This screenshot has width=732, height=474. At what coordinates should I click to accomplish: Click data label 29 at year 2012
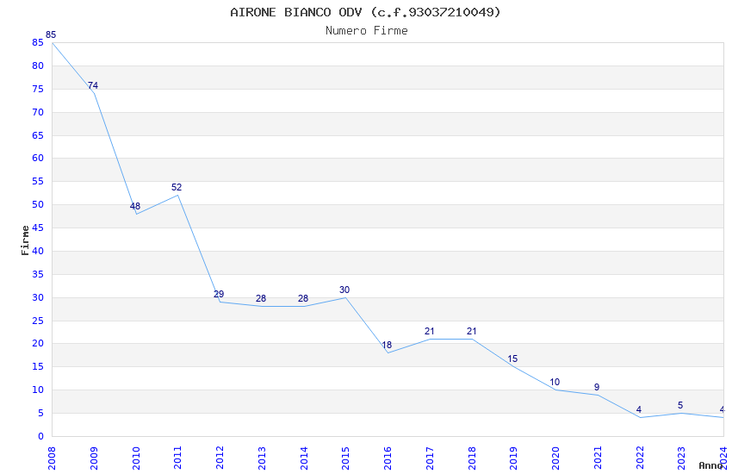pos(219,294)
